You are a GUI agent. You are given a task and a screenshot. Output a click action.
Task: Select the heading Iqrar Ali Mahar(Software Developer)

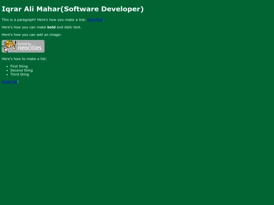point(73,9)
